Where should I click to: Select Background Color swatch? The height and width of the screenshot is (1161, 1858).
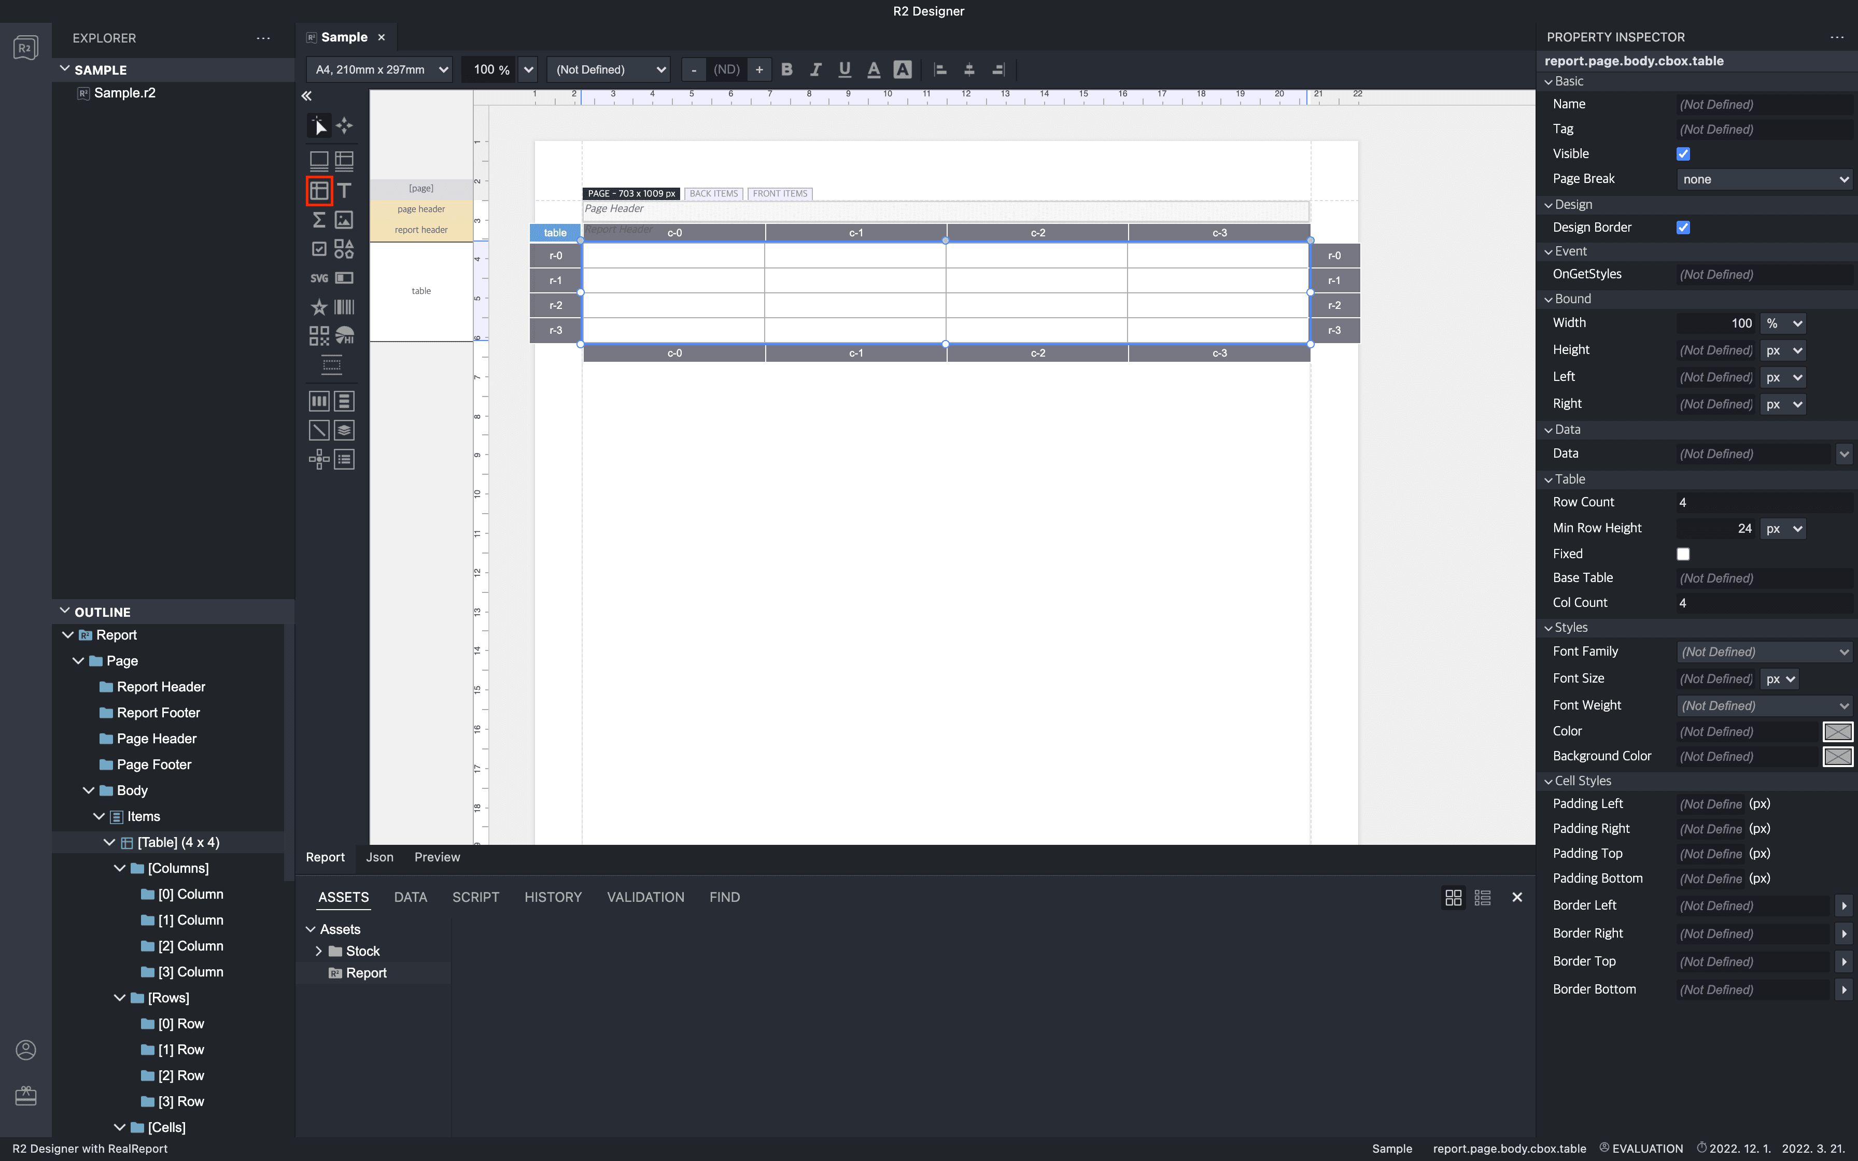coord(1839,756)
